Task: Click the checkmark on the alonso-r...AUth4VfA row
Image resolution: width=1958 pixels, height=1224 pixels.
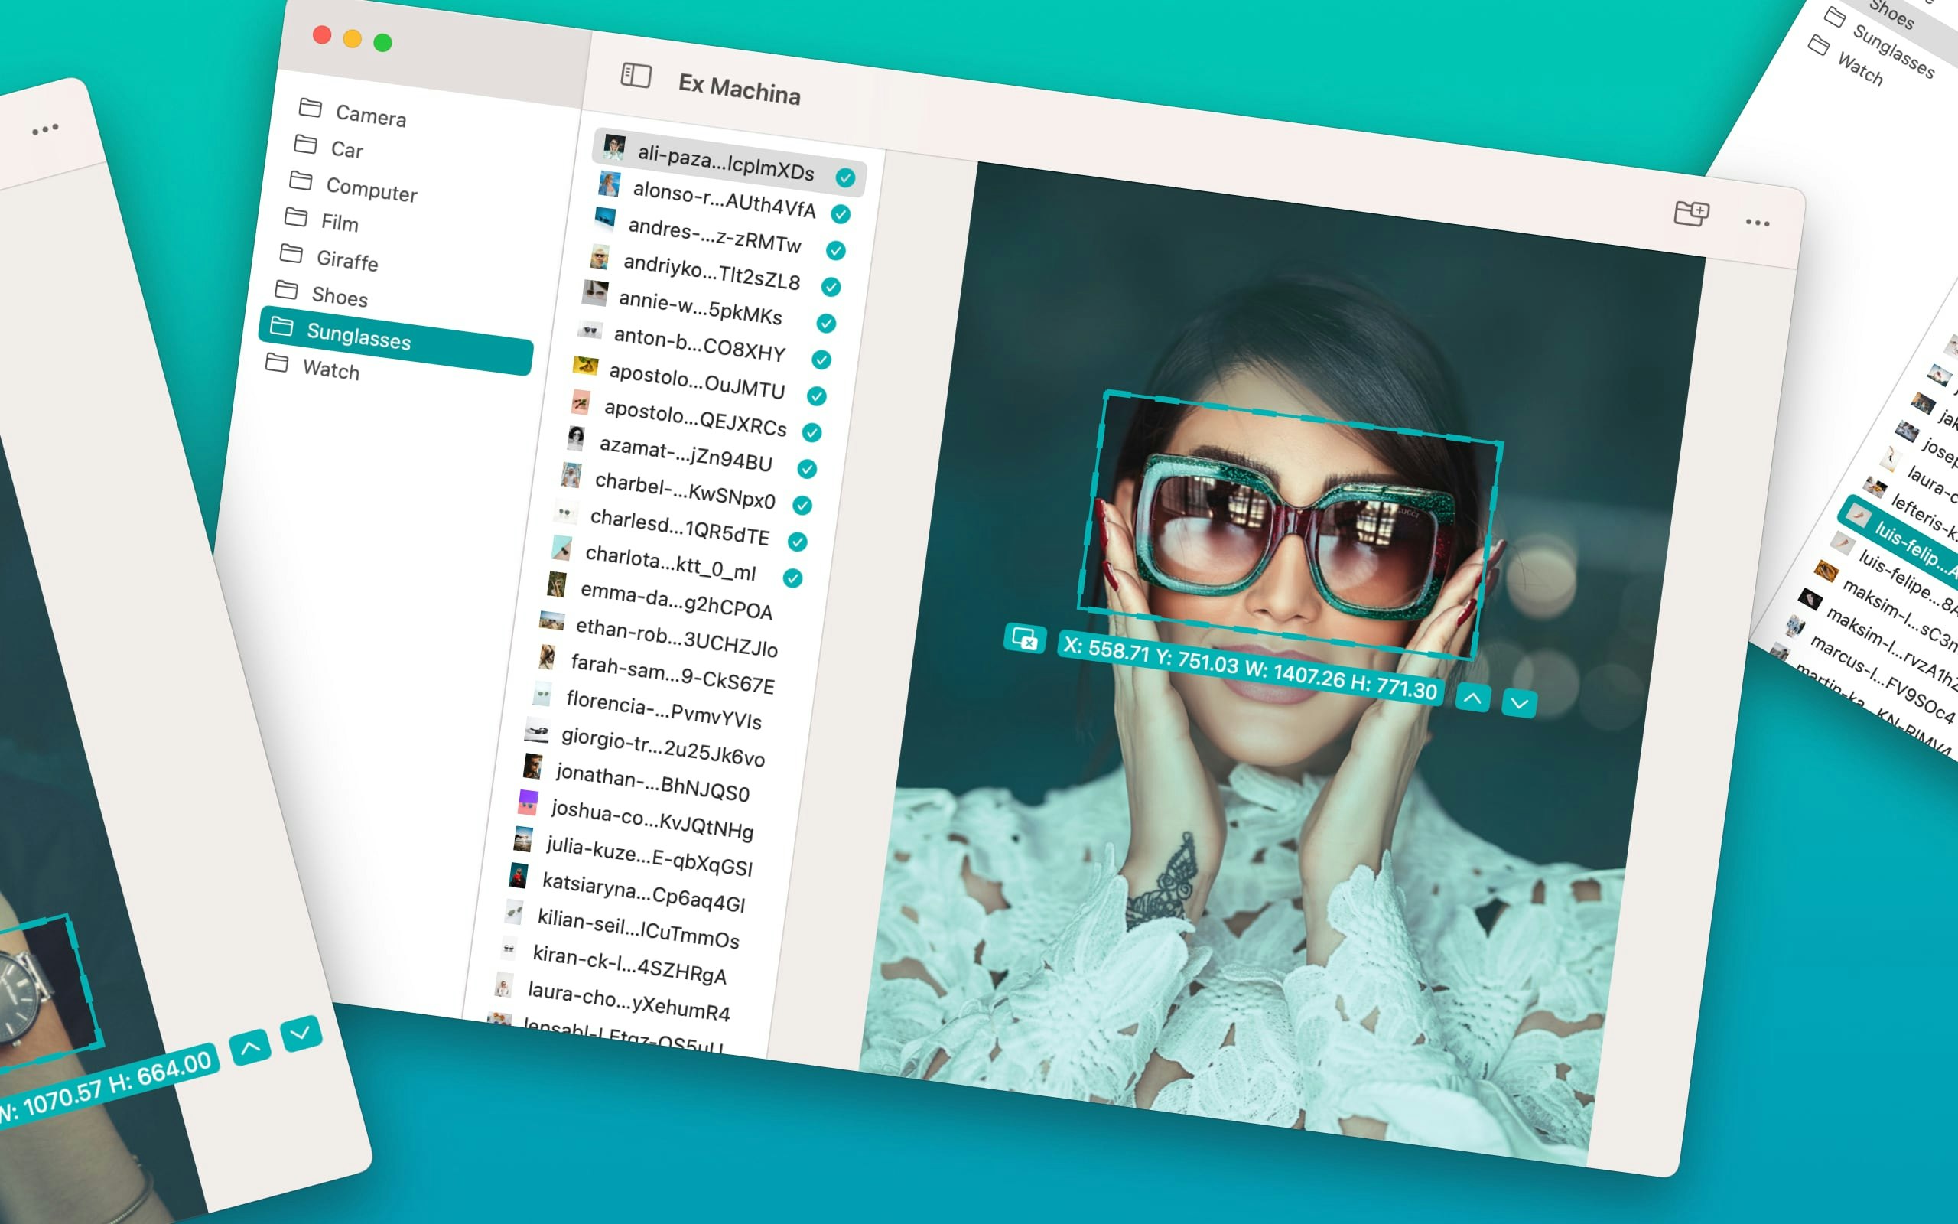Action: click(841, 214)
